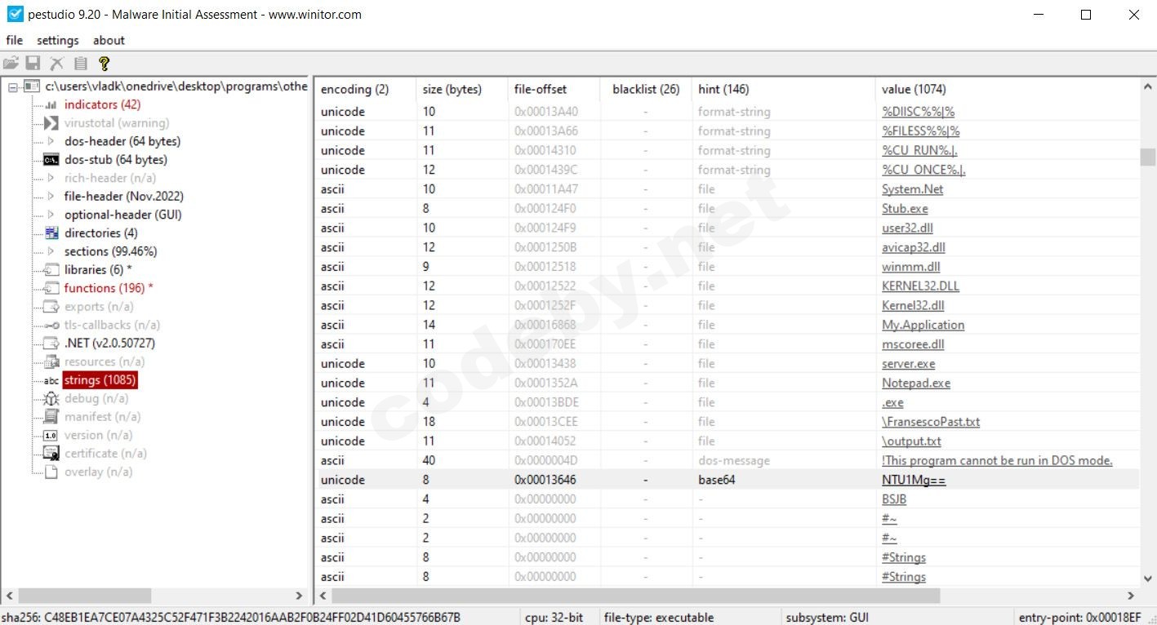The height and width of the screenshot is (625, 1157).
Task: Click the manifest tree icon
Action: coord(51,417)
